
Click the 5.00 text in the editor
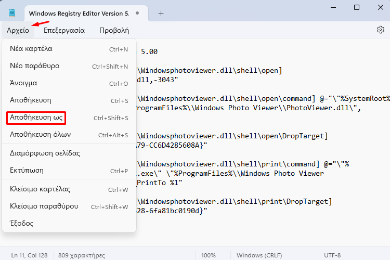pyautogui.click(x=149, y=52)
